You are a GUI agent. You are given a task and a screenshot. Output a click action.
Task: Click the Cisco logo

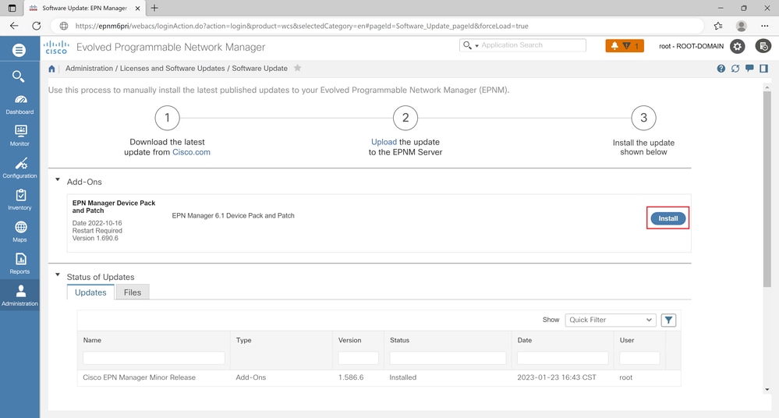click(x=56, y=48)
